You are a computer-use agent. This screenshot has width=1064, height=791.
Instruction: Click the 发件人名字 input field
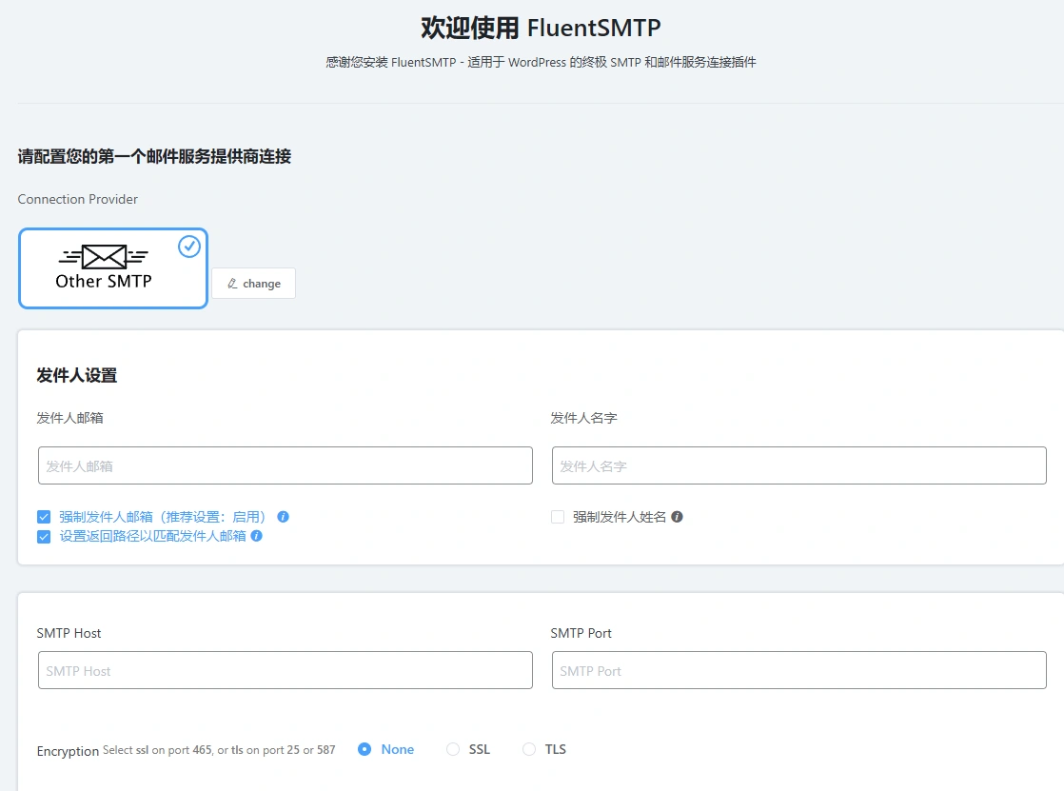tap(798, 465)
